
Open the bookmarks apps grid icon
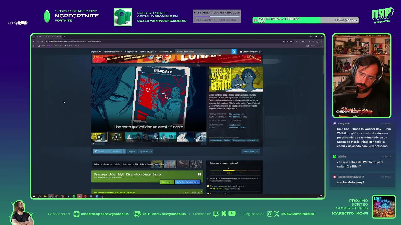click(x=34, y=46)
